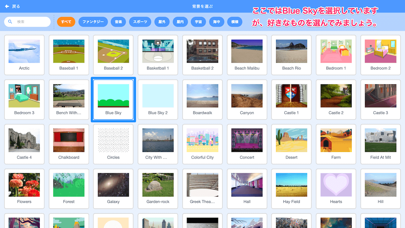Image resolution: width=405 pixels, height=228 pixels.
Task: Pick the Castle 4 backdrop
Action: pyautogui.click(x=24, y=144)
